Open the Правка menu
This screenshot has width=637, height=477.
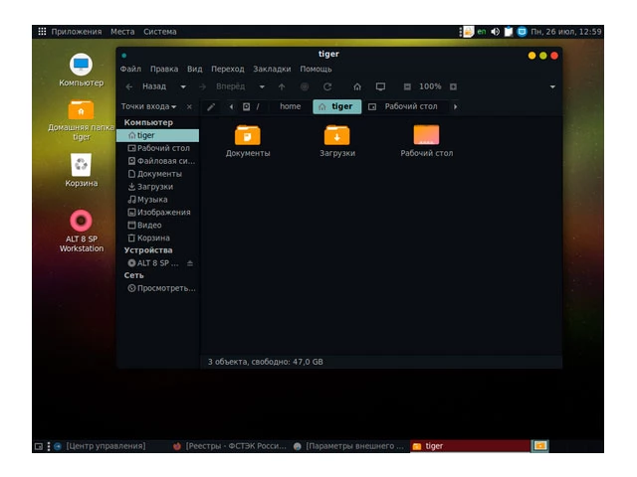[x=164, y=69]
